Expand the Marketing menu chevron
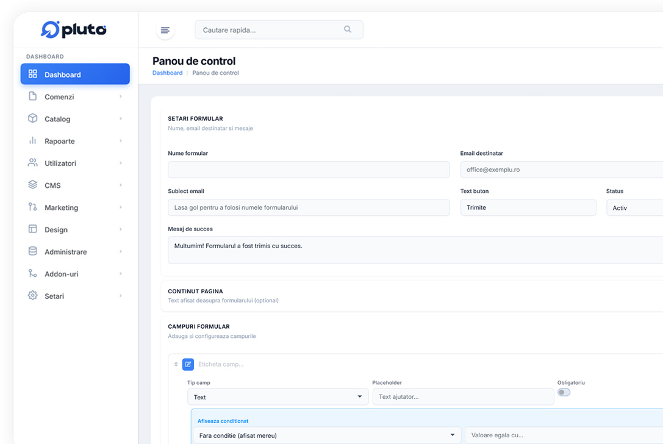 coord(121,207)
